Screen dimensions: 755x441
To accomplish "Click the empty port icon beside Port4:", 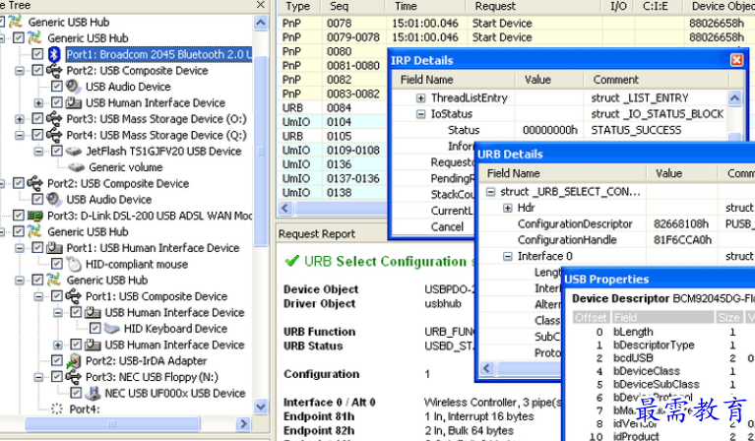I will (x=57, y=409).
